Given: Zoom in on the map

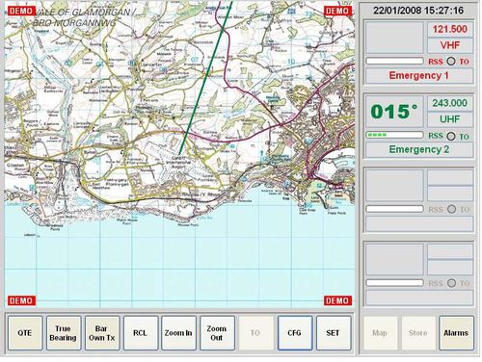Looking at the screenshot, I should coord(178,333).
